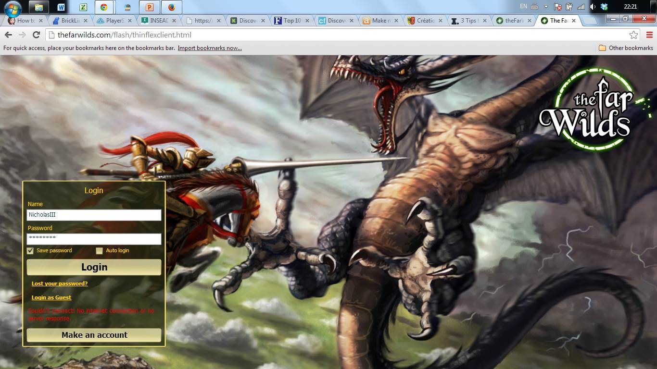Open the Chrome menu (red hamburger icon)
657x369 pixels.
click(649, 35)
